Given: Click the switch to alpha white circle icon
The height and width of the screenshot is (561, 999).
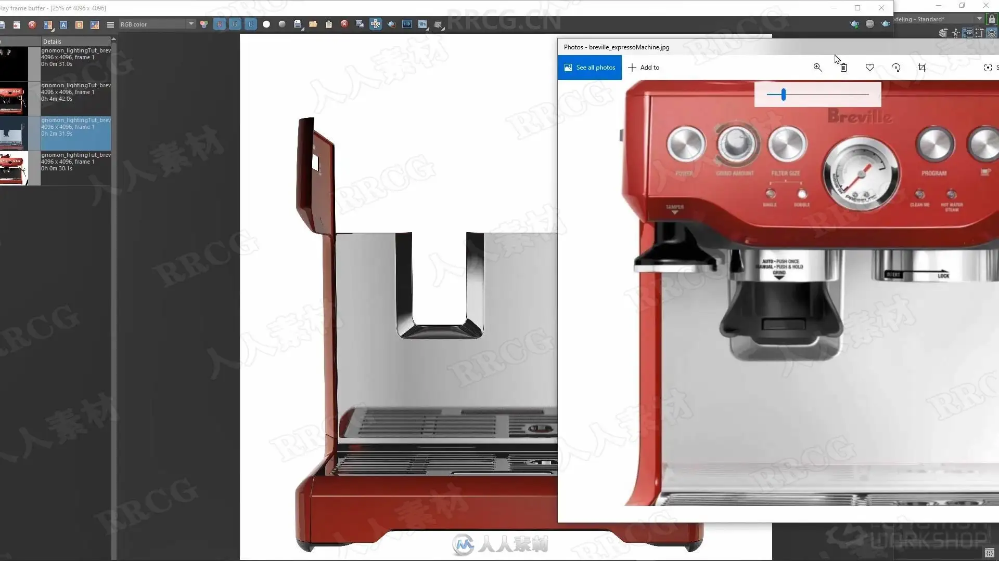Looking at the screenshot, I should [266, 24].
